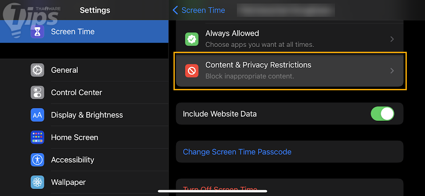
Task: Disable the Include Website Data switch
Action: (382, 114)
